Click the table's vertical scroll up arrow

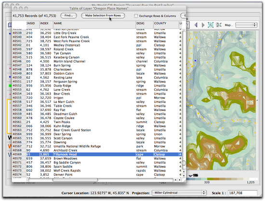tap(184, 172)
